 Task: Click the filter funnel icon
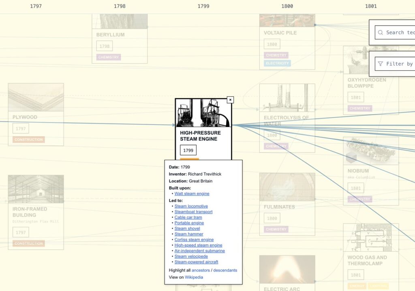[x=380, y=64]
